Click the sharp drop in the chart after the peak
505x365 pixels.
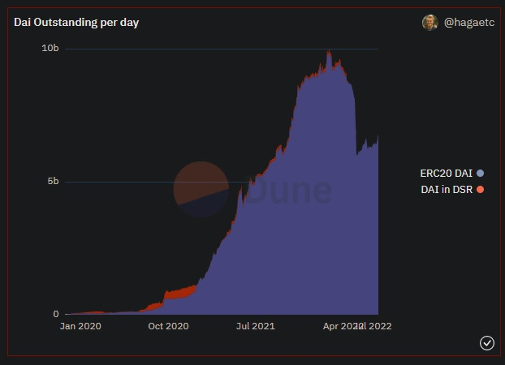coord(356,122)
